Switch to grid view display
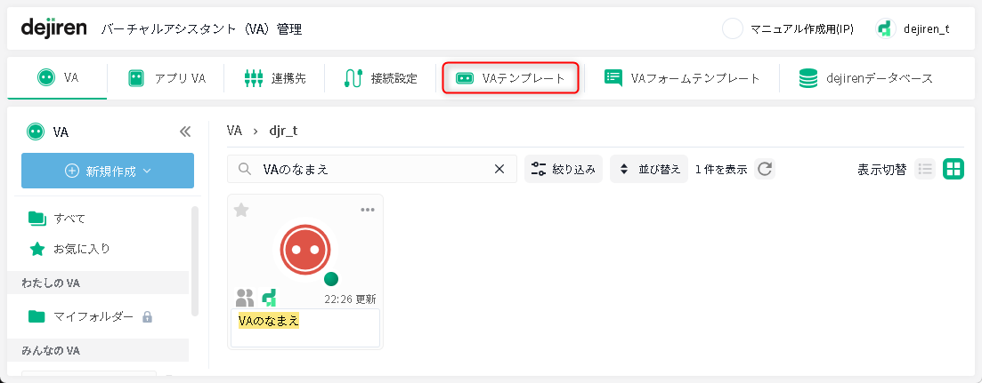Image resolution: width=982 pixels, height=383 pixels. coord(954,169)
